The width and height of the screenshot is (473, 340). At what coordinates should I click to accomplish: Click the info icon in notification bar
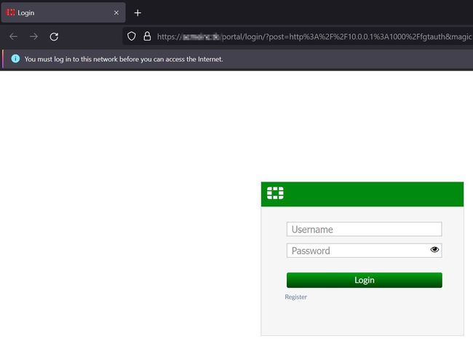coord(15,59)
